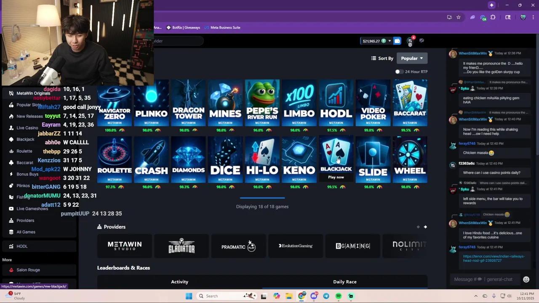
Task: Open the emoji picker in chat
Action: click(x=526, y=279)
